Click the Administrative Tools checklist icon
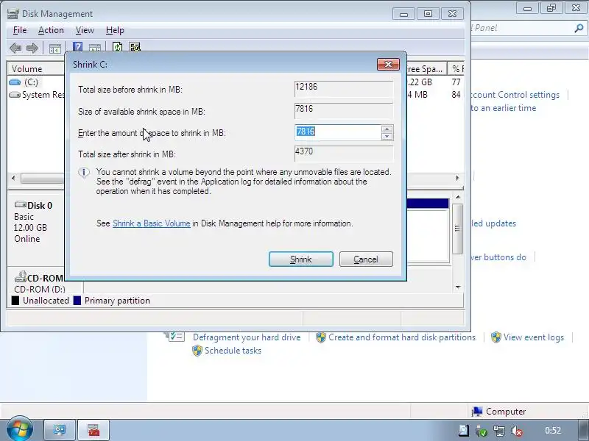Screen dimensions: 589x441 point(175,336)
